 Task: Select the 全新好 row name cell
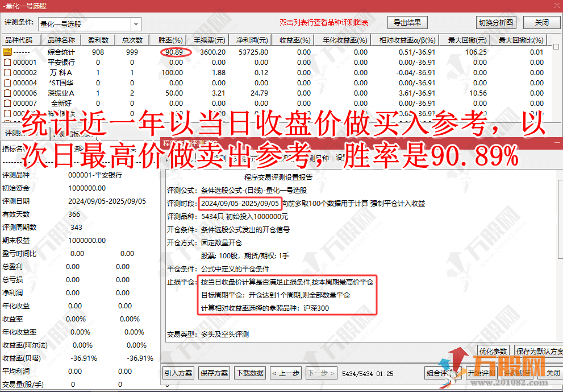(x=61, y=103)
